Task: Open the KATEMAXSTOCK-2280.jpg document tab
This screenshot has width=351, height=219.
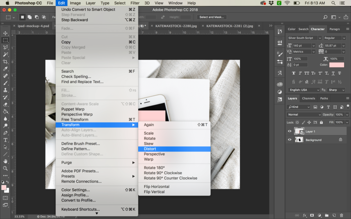Action: click(176, 26)
